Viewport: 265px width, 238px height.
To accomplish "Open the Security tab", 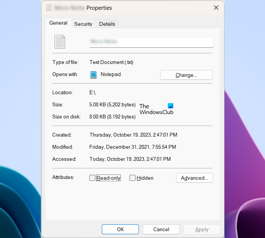I will (x=83, y=24).
